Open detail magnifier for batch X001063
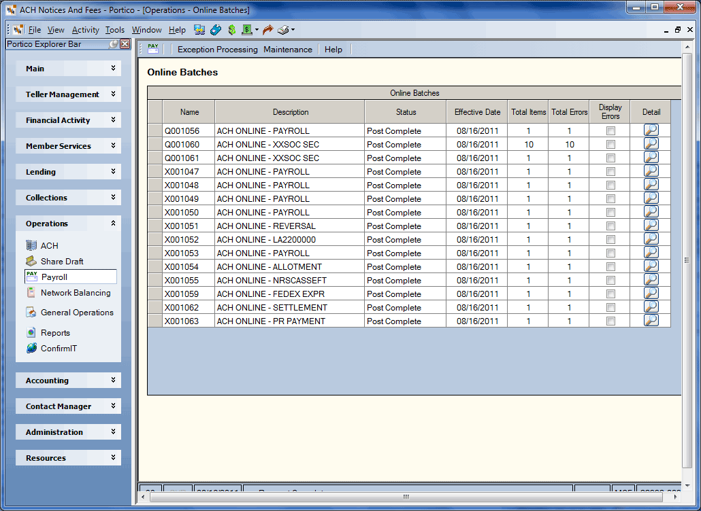 (x=651, y=321)
